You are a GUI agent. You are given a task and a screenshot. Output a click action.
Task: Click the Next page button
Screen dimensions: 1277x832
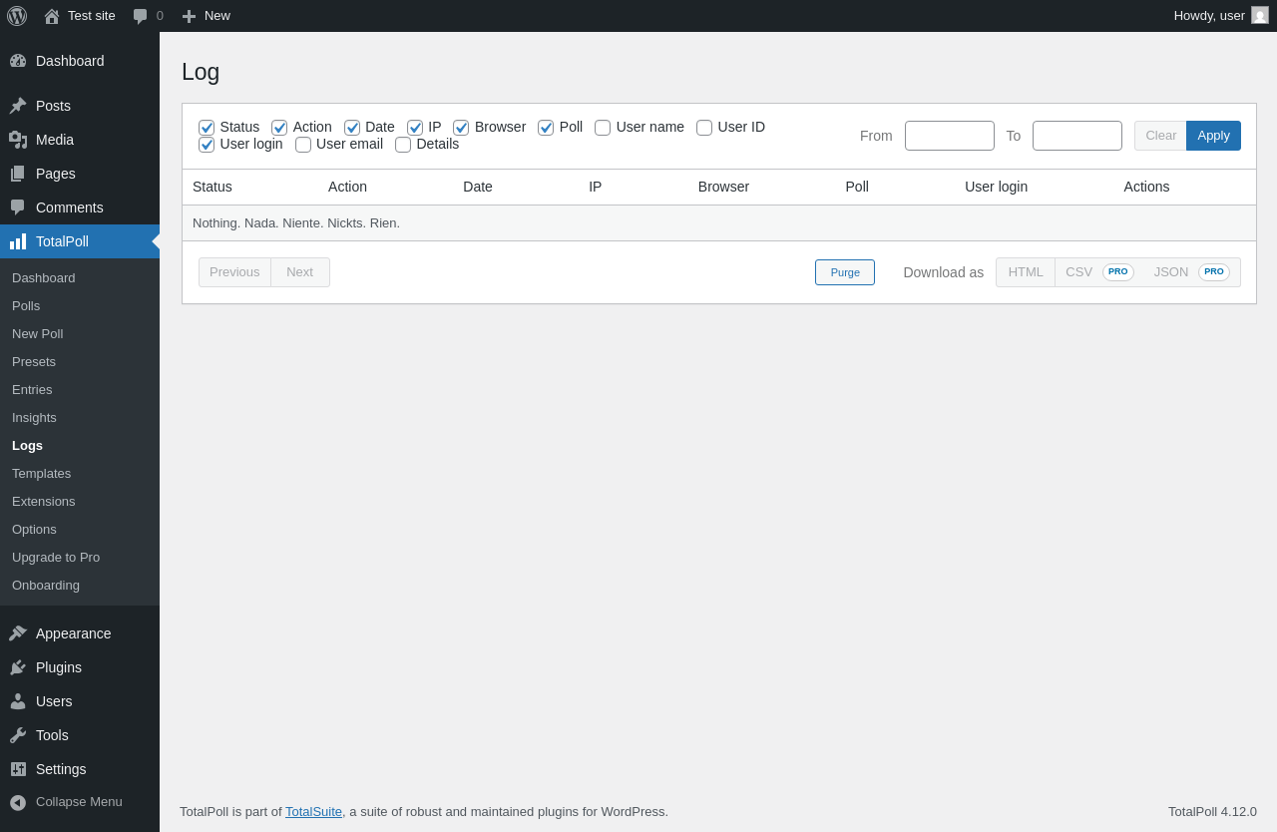(300, 272)
